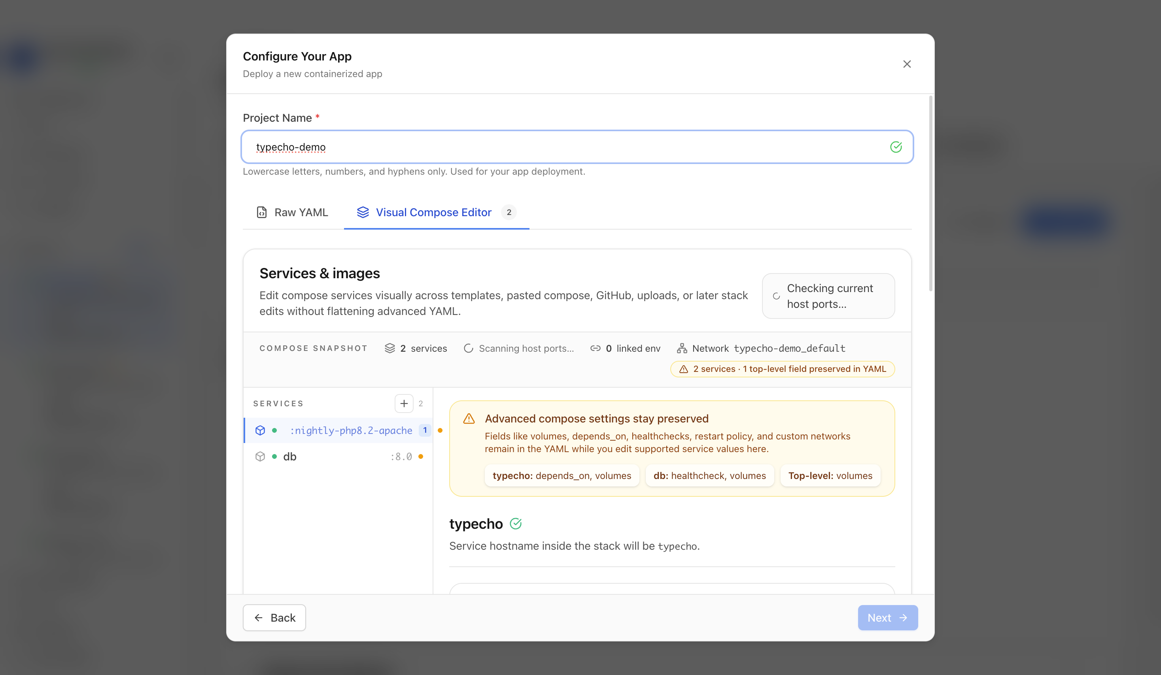Select the Visual Compose Editor tab
1161x675 pixels.
tap(436, 212)
